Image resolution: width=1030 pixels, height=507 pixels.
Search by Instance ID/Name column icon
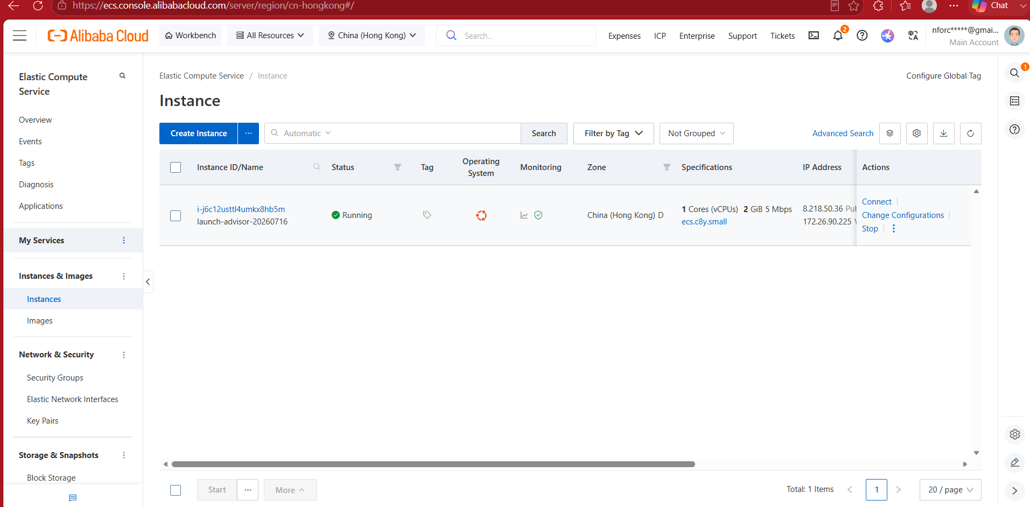coord(317,167)
